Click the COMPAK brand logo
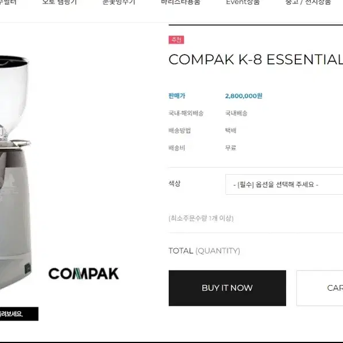Screen dimensions: 343x343 click(x=83, y=273)
